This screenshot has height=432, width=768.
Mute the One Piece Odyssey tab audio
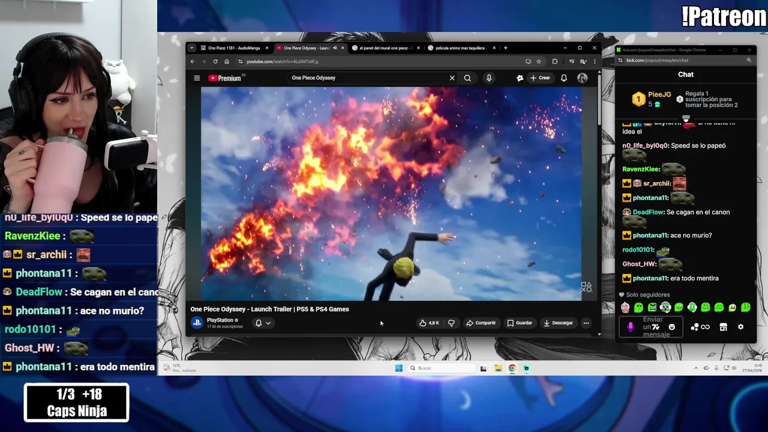tap(335, 48)
